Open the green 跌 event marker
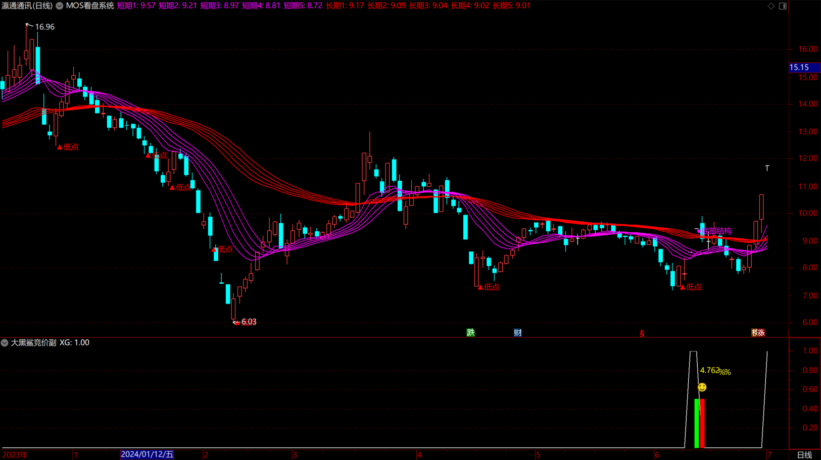The width and height of the screenshot is (821, 460). [471, 332]
